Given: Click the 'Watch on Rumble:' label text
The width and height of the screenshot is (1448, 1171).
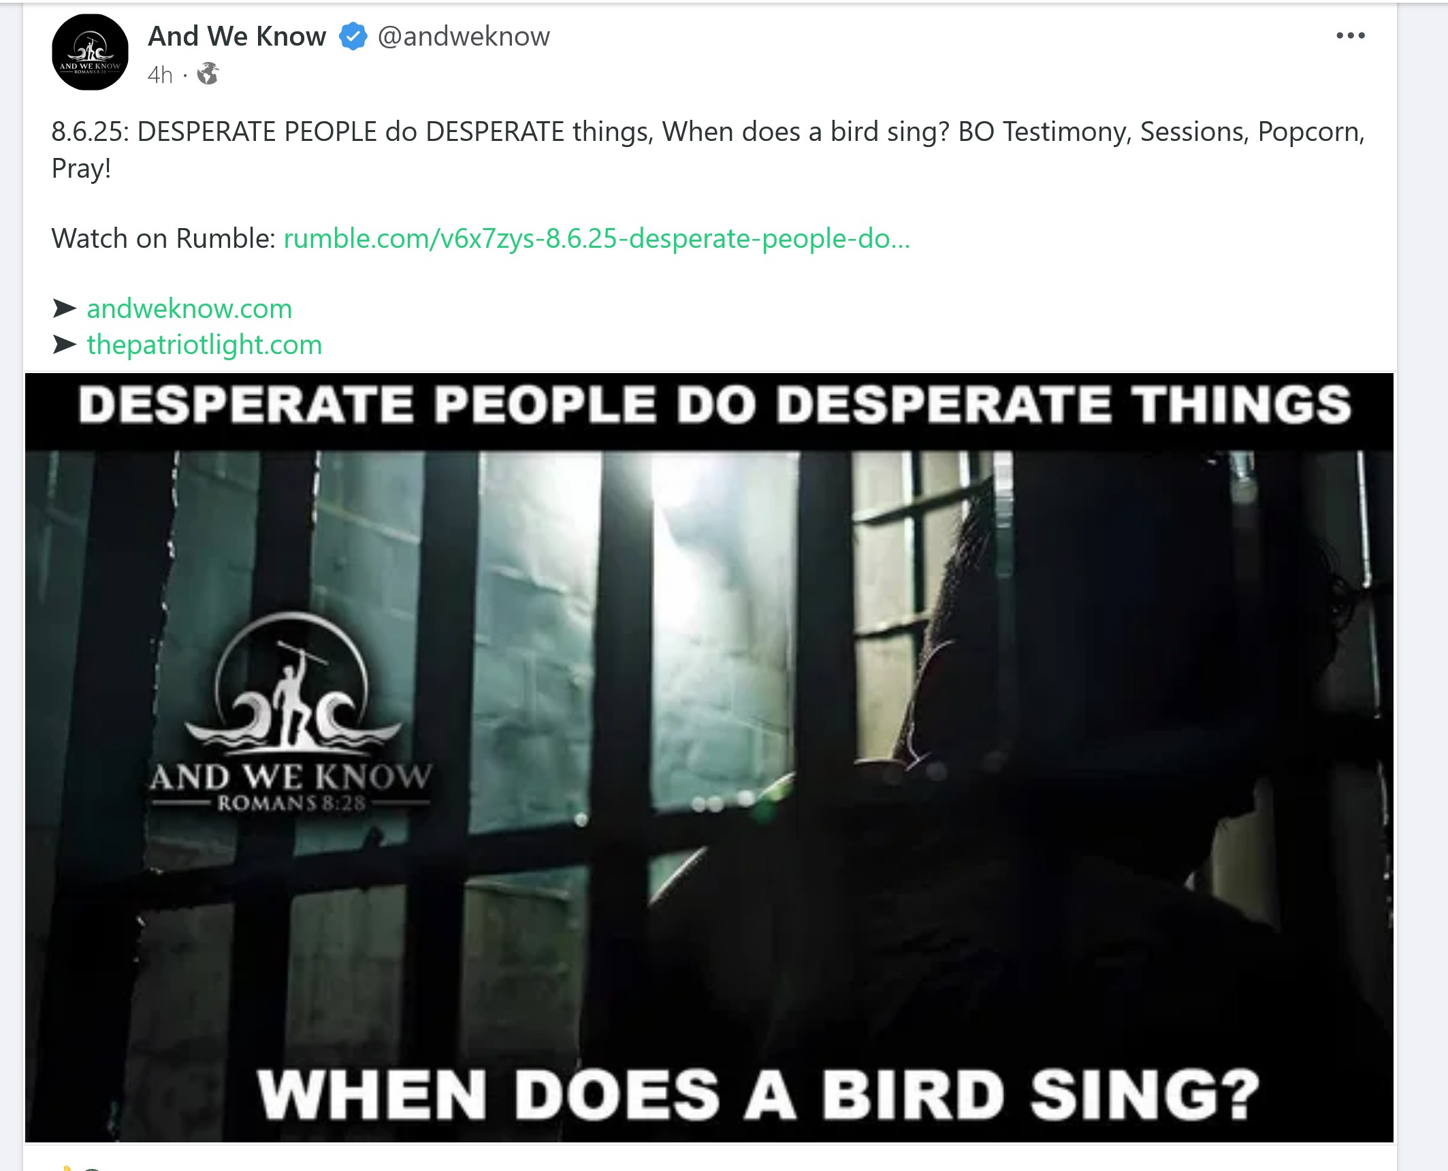Looking at the screenshot, I should pos(163,238).
